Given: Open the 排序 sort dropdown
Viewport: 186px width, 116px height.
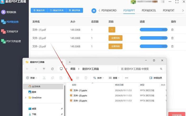Looking at the screenshot, I should click(98, 78).
